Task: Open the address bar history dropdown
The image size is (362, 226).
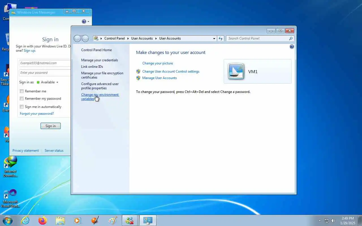Action: 214,38
